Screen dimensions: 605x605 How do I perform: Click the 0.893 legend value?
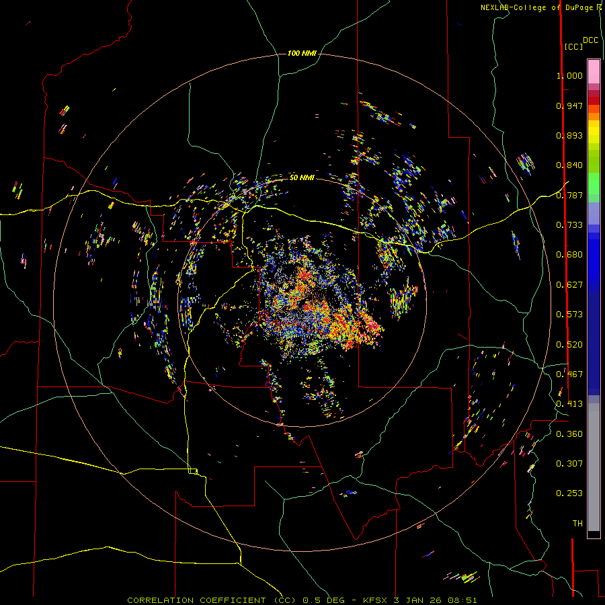tap(569, 135)
